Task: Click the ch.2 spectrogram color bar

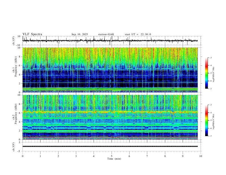Action: click(206, 120)
